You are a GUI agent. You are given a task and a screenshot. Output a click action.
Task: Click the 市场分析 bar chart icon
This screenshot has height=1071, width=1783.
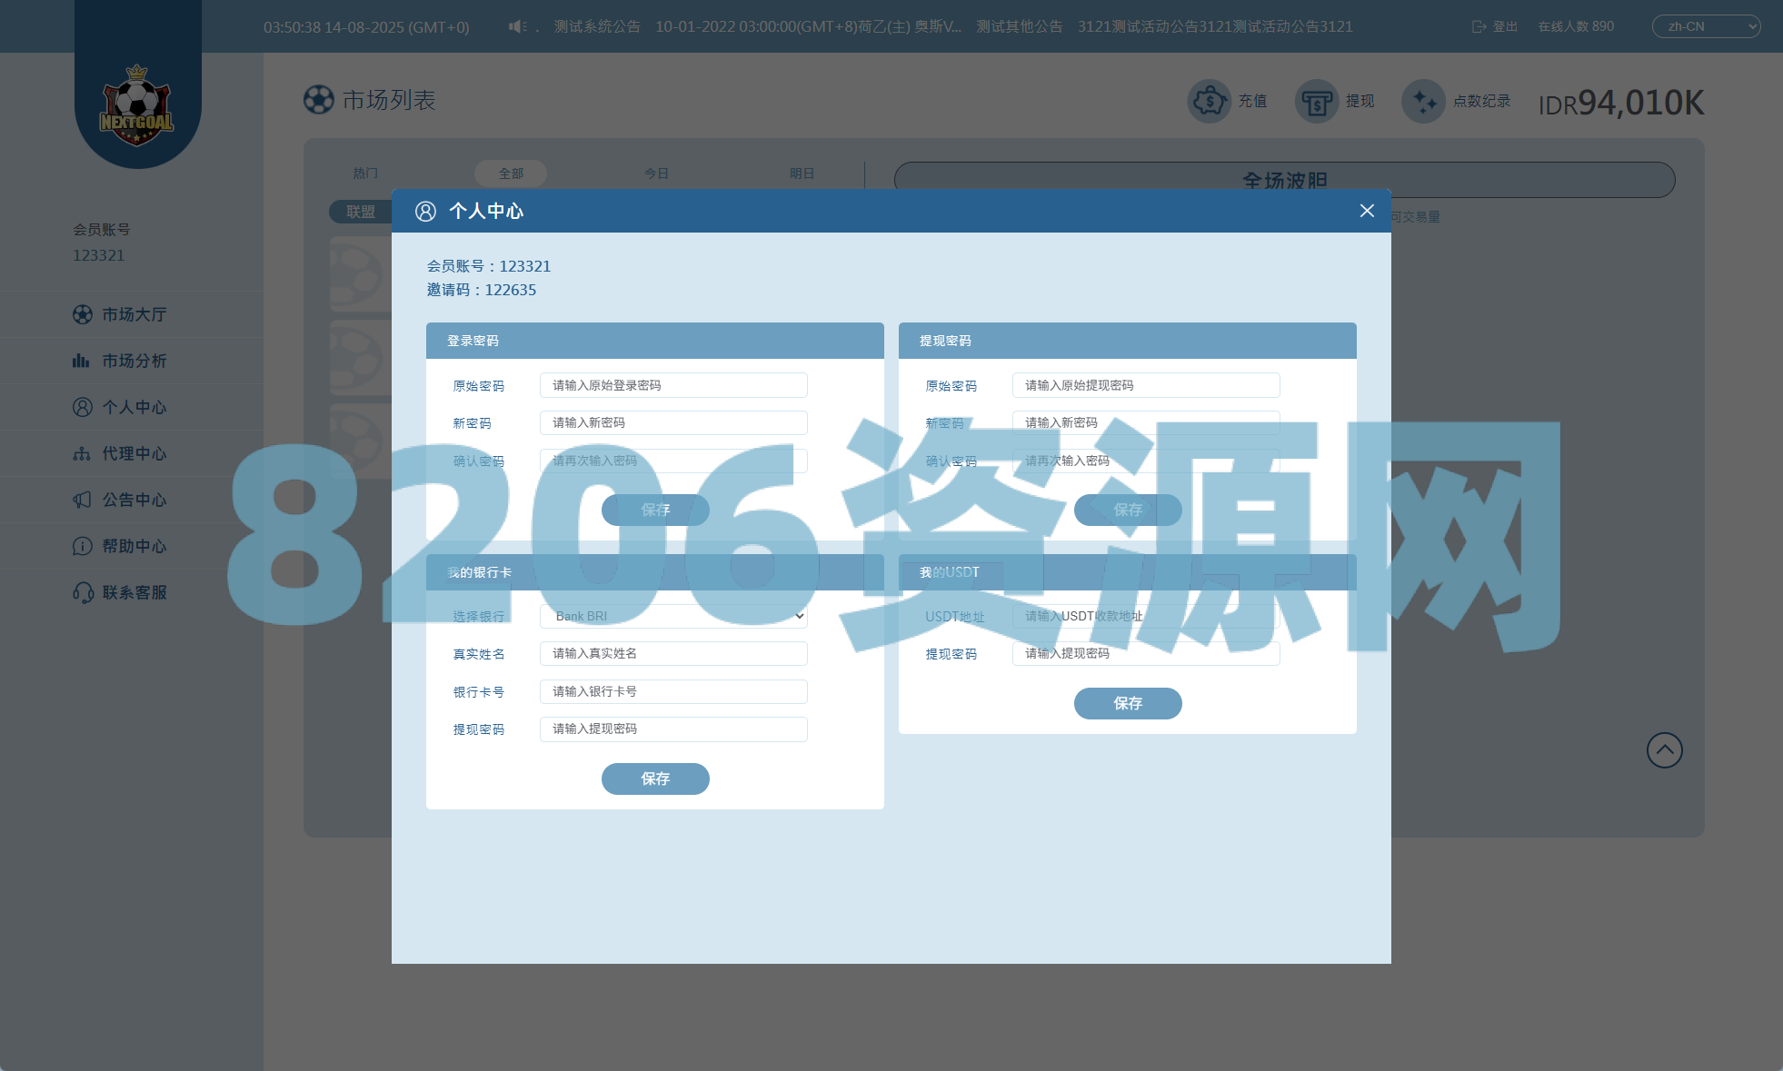point(81,361)
